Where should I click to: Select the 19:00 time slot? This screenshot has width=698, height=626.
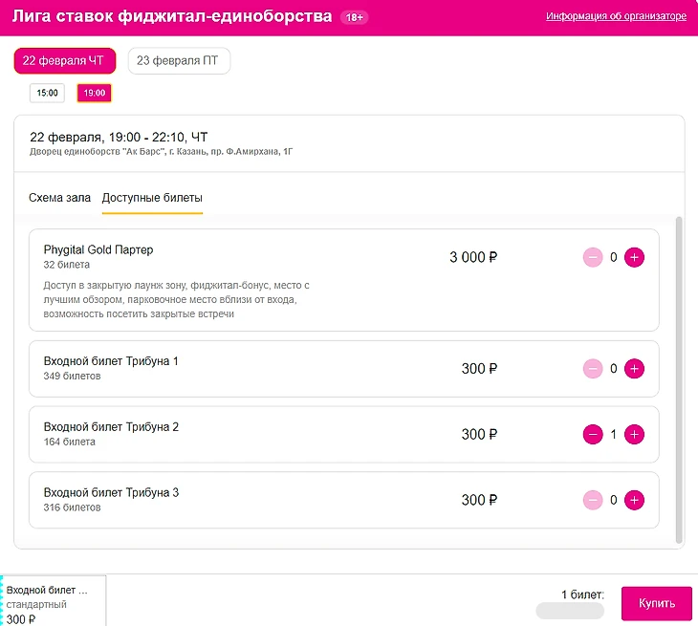coord(95,93)
